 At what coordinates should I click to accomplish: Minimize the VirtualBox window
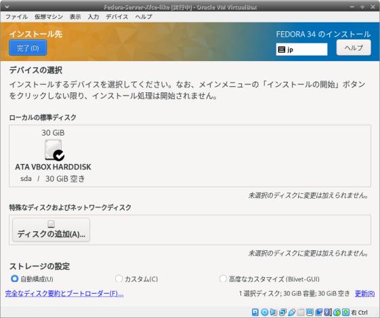coord(352,7)
